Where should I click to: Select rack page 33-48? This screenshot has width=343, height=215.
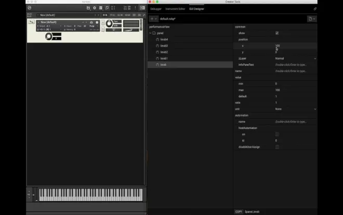coord(120,15)
